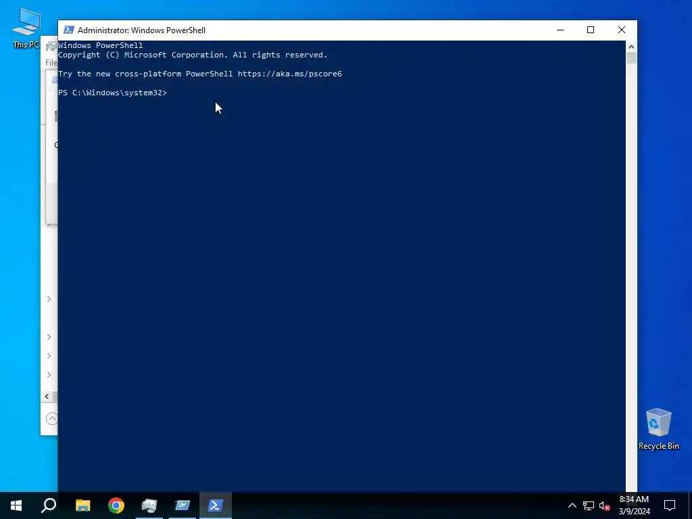Screen dimensions: 692x519
Task: Launch Google Chrome from the taskbar
Action: pos(116,505)
